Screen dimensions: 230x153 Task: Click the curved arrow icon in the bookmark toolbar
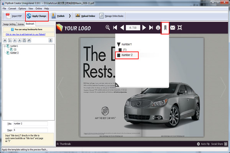tap(29, 40)
